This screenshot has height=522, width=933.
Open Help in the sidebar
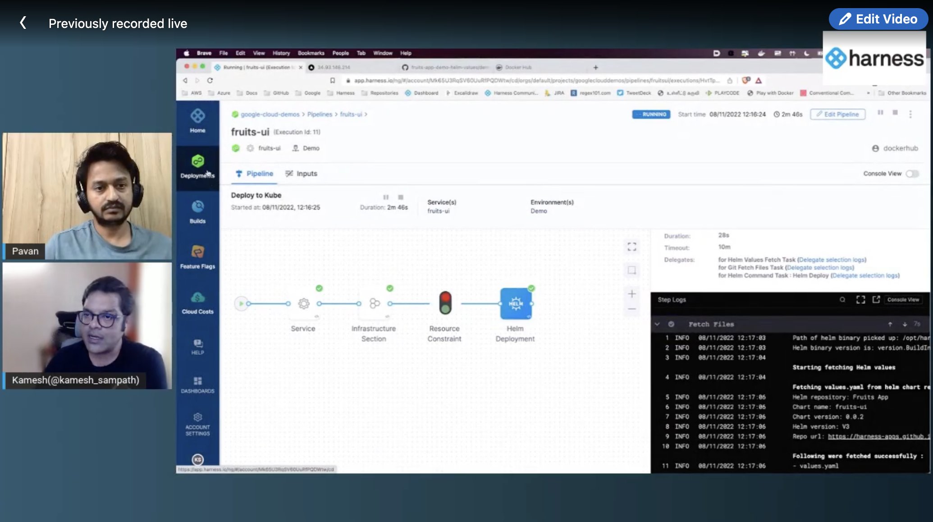click(x=197, y=347)
